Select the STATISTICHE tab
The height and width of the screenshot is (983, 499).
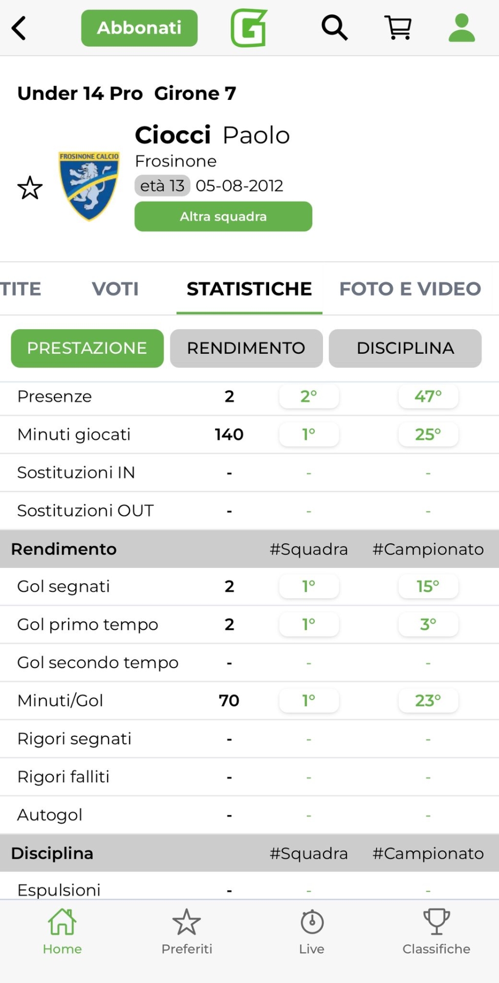[x=249, y=289]
